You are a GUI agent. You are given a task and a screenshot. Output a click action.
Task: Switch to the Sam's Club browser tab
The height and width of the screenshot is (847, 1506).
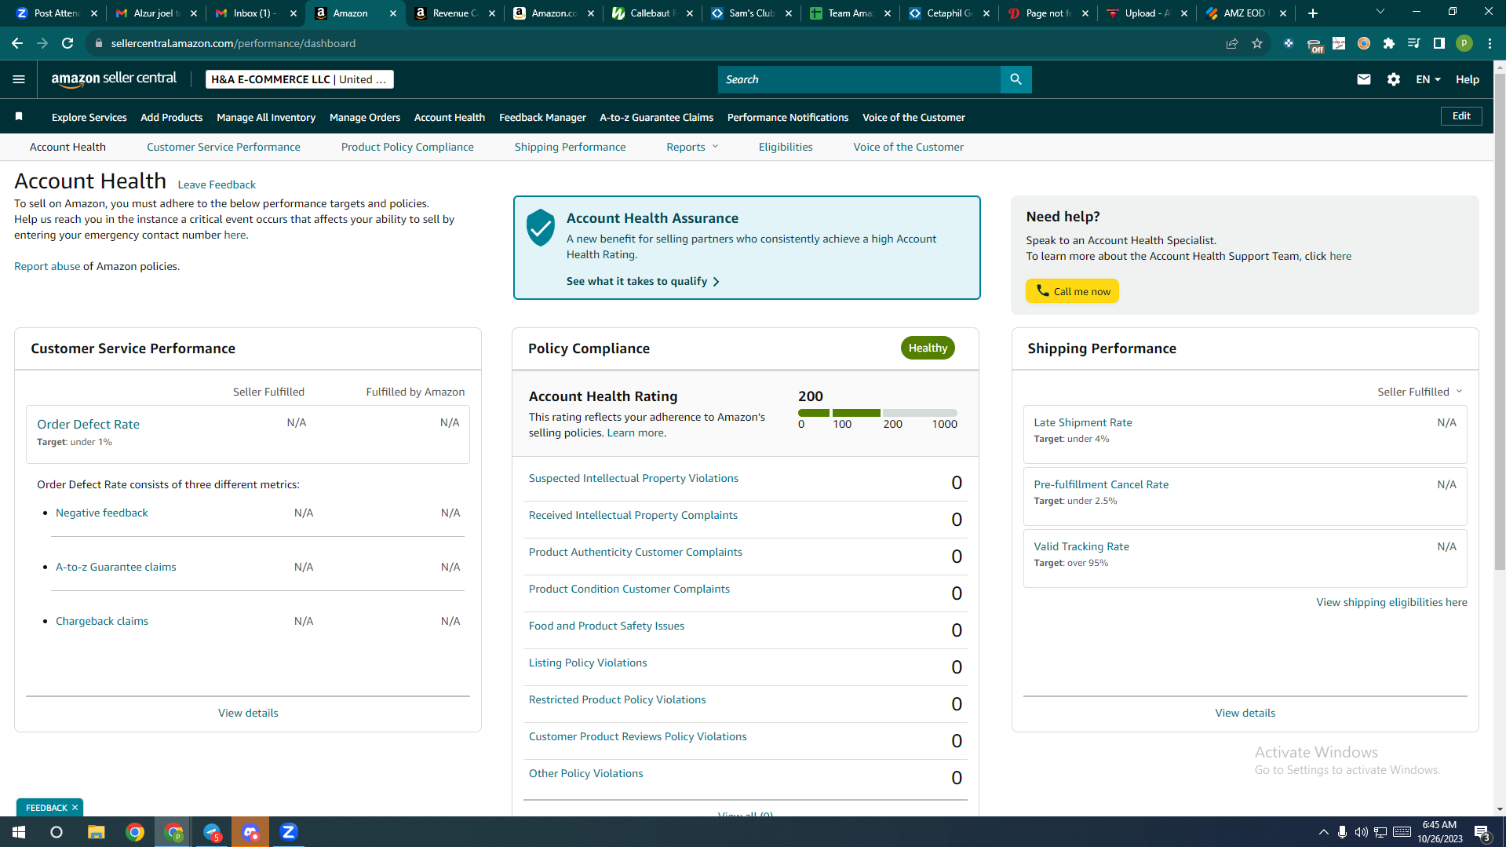pos(751,13)
